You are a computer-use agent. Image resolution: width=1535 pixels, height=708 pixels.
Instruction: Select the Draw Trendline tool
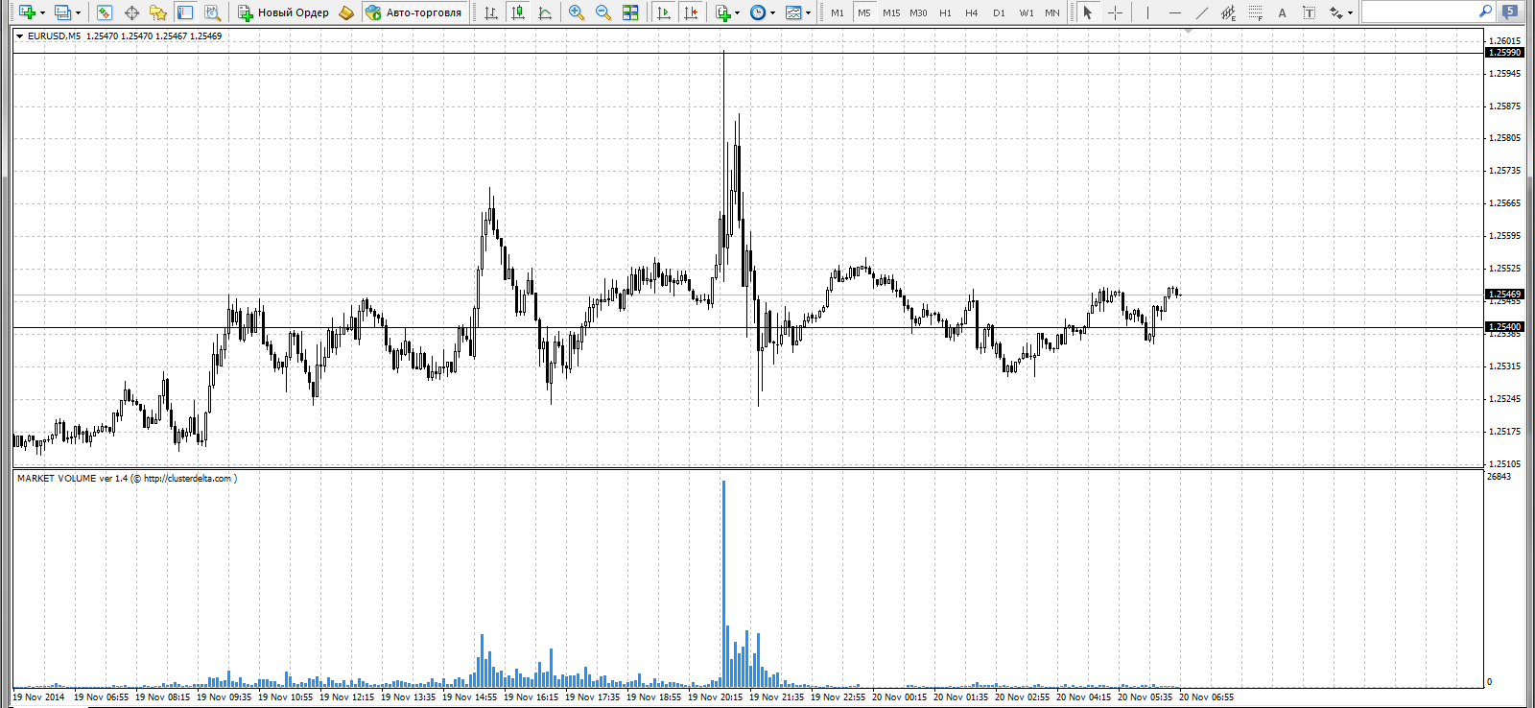pyautogui.click(x=1201, y=12)
